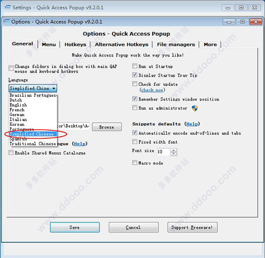Uncheck Display Startup Tray Tip
Image resolution: width=265 pixels, height=258 pixels.
135,75
